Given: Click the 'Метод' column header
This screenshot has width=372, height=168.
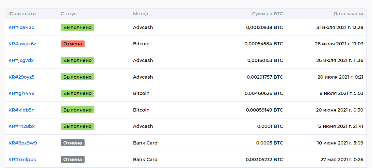Looking at the screenshot, I should click(x=140, y=14).
